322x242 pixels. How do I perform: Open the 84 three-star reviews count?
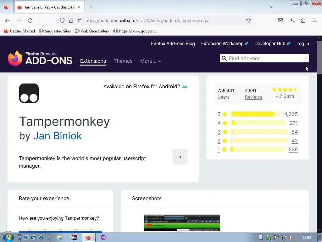click(x=294, y=132)
